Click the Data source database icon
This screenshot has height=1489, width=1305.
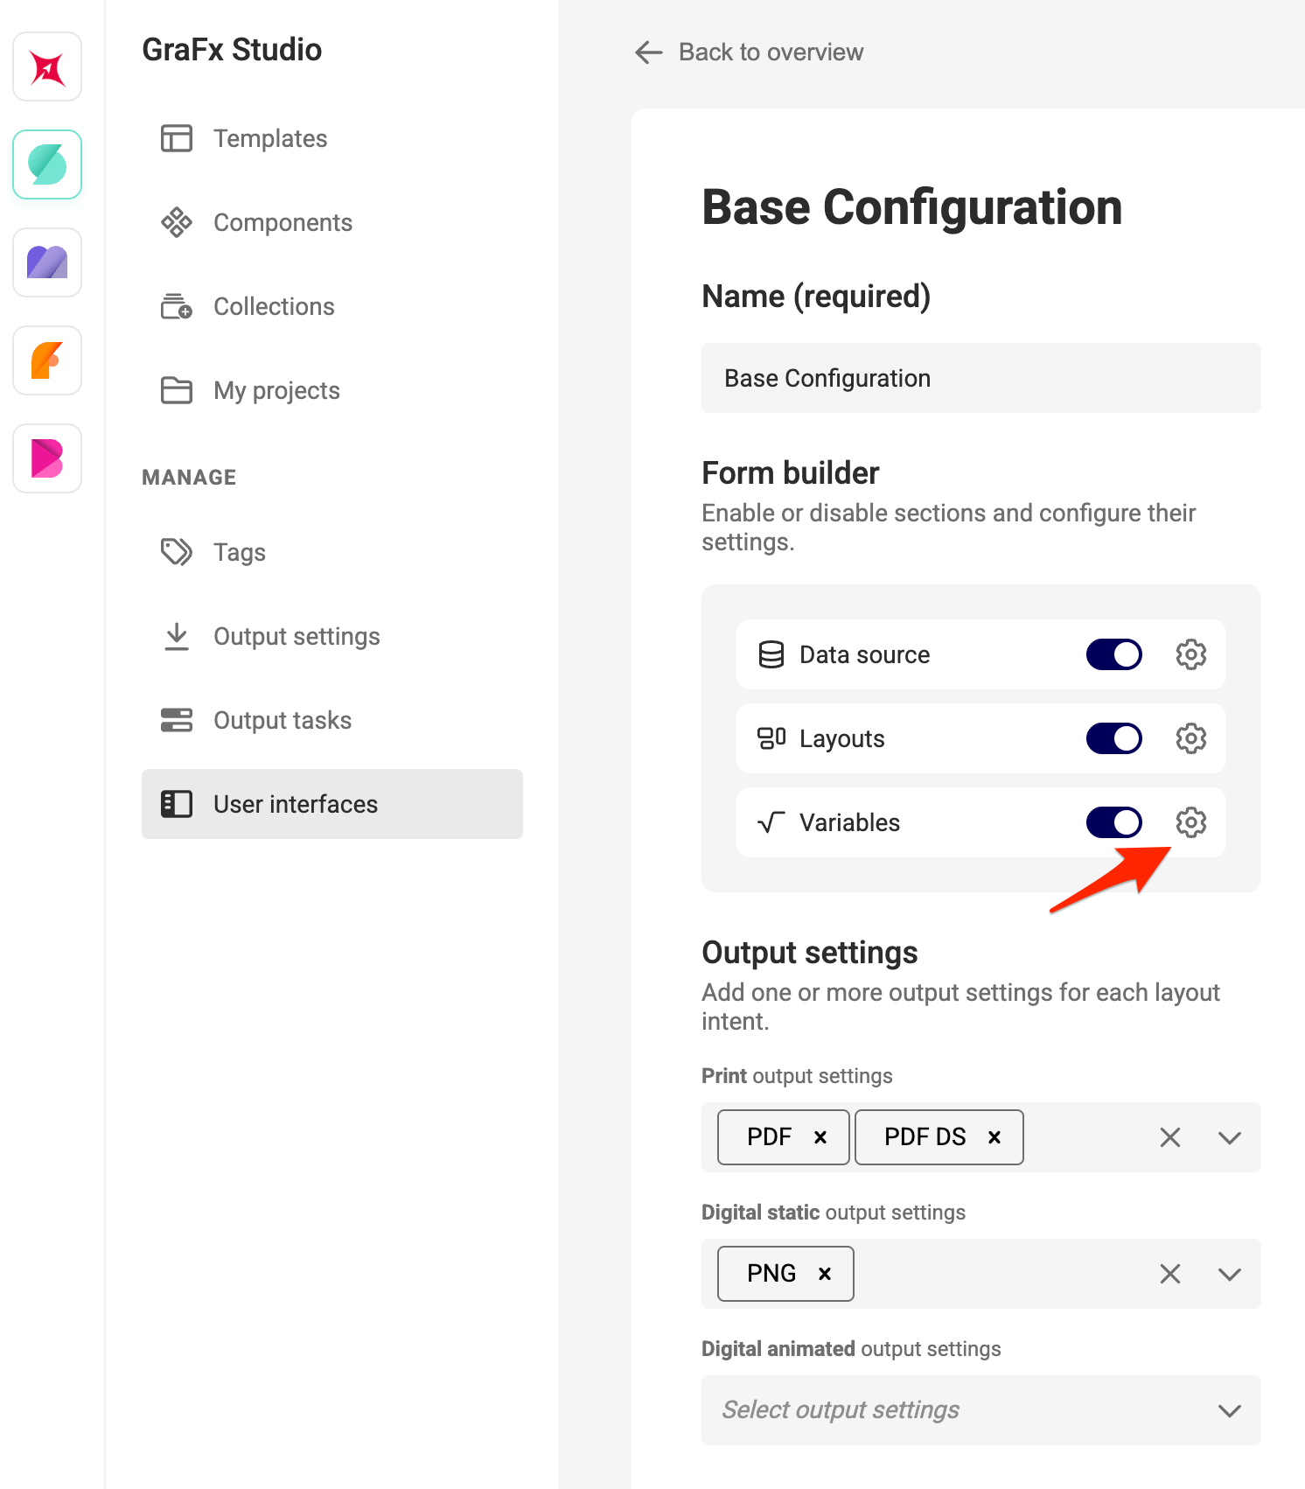771,654
